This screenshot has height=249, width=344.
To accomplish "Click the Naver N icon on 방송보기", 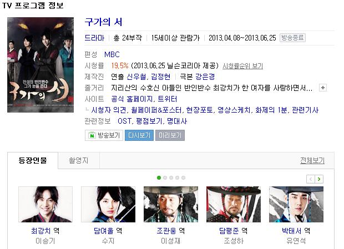I will click(x=92, y=135).
